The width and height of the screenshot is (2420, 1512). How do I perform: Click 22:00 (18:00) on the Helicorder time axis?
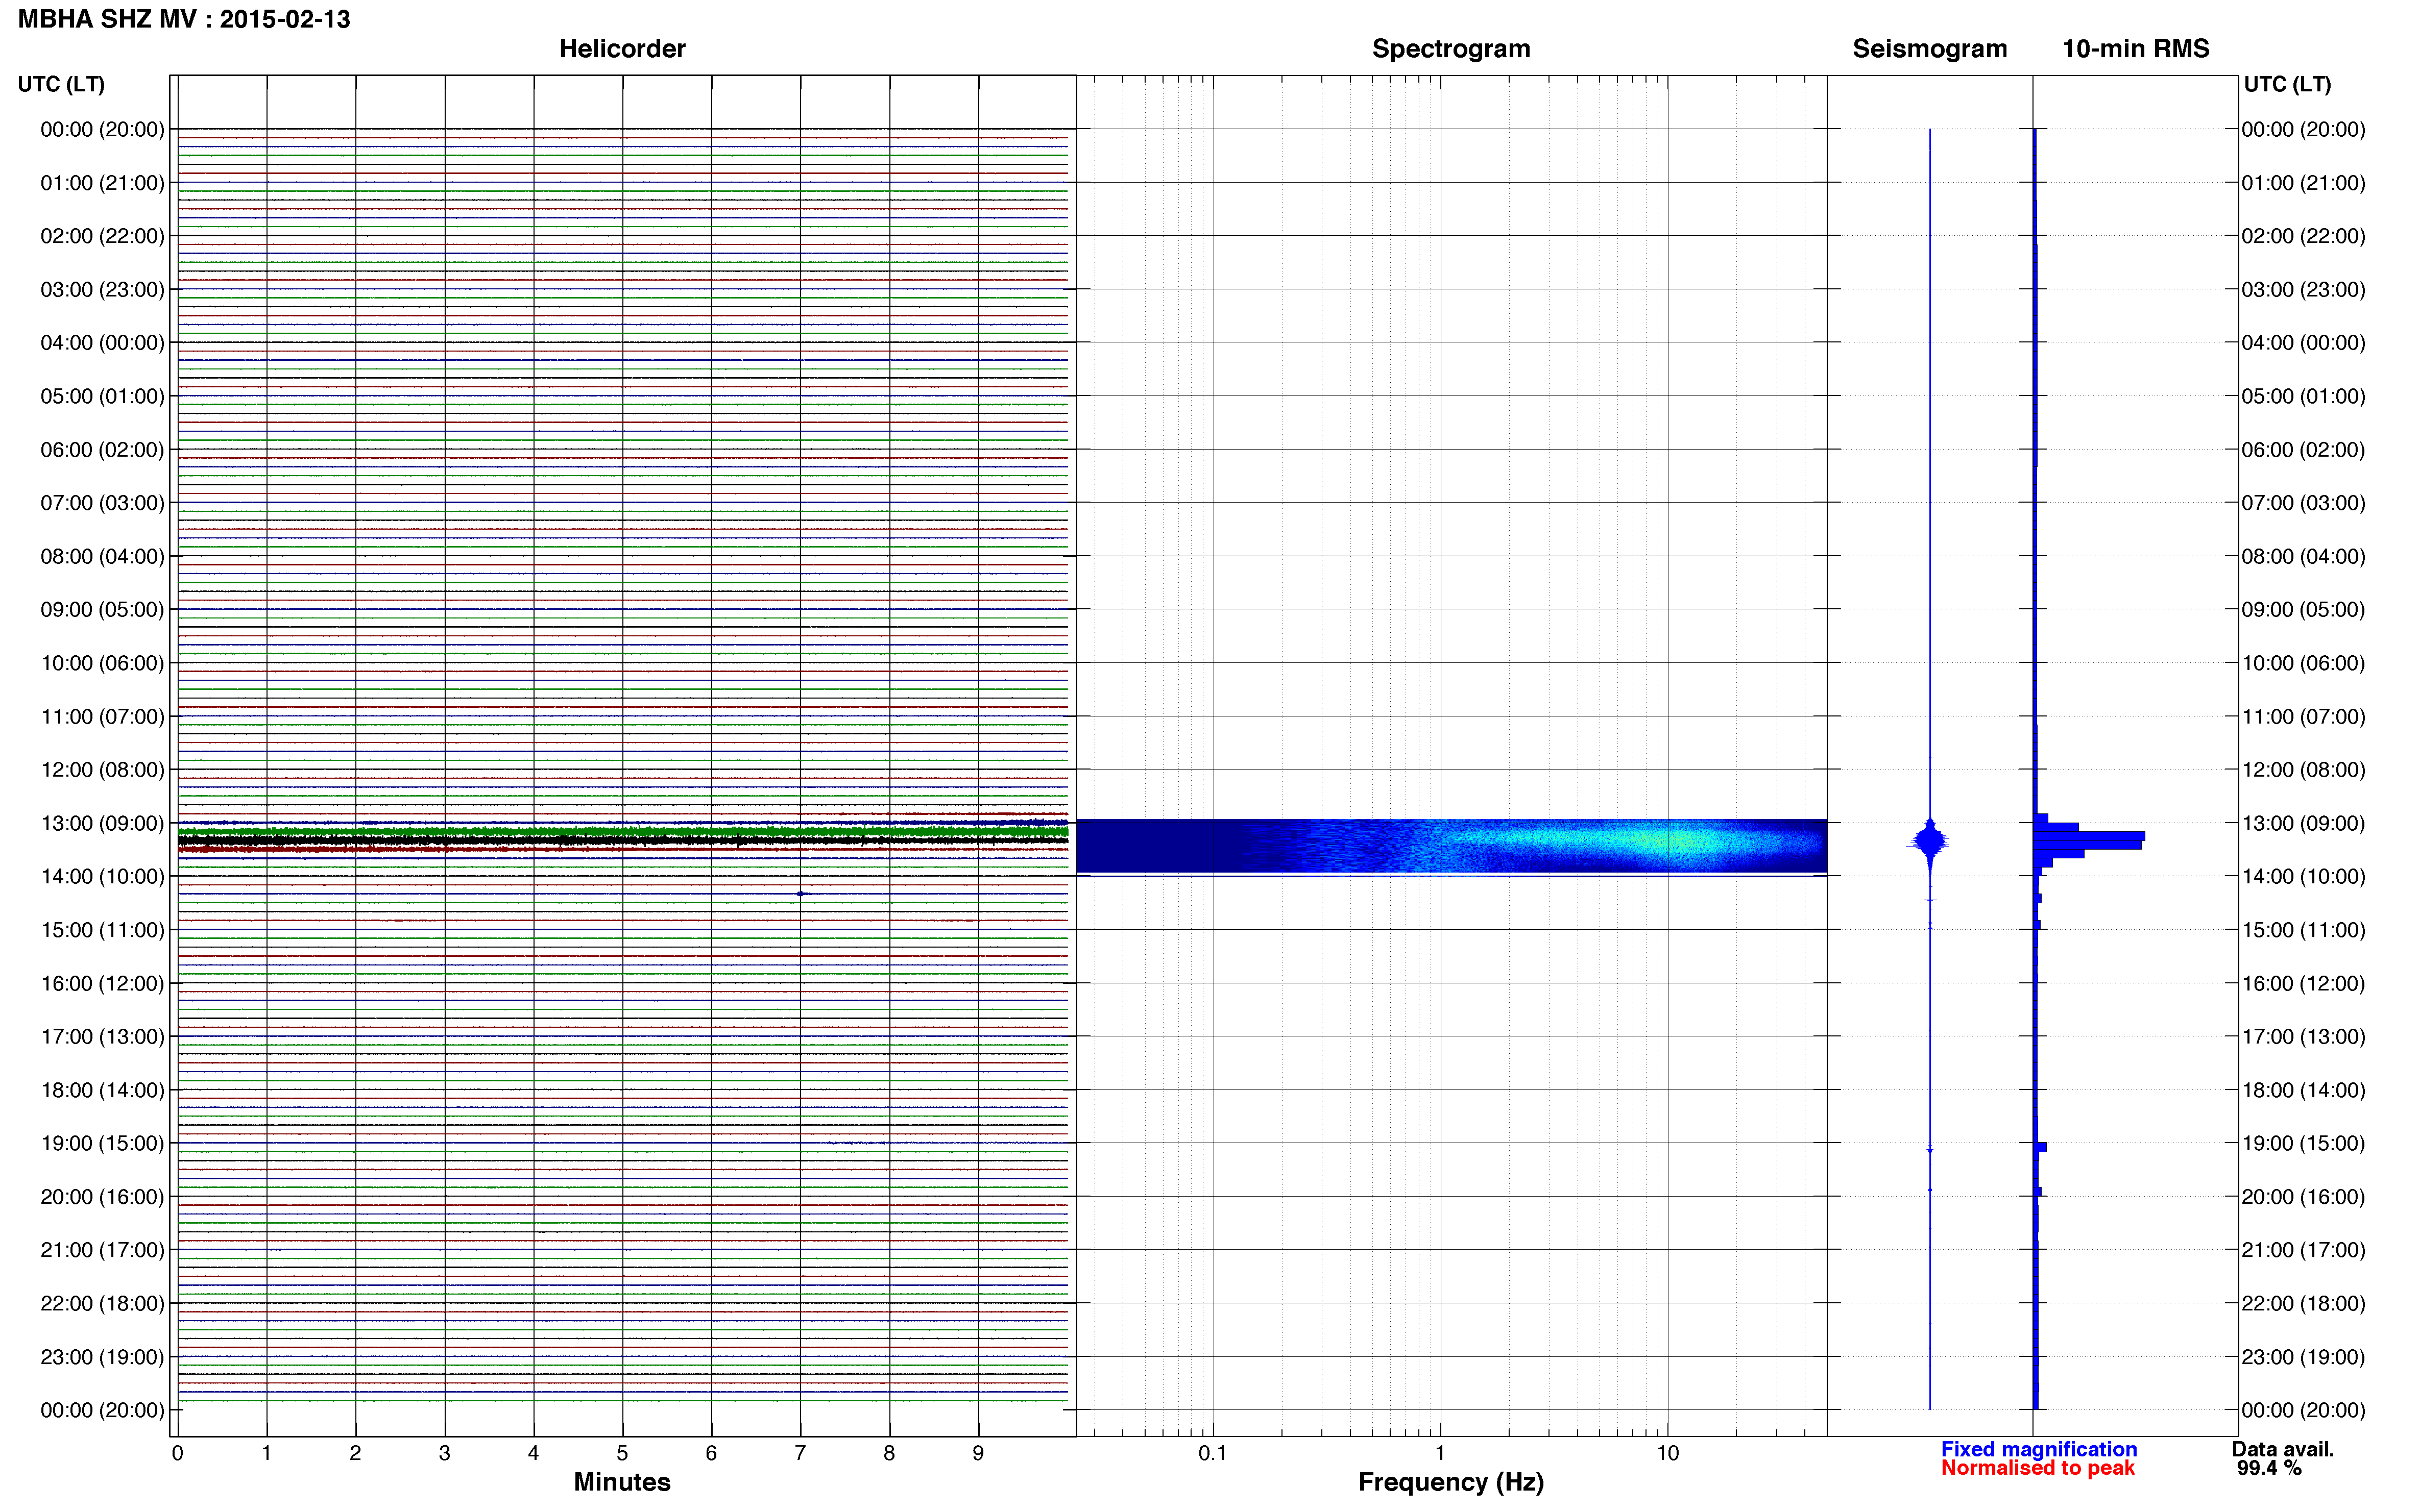102,1304
